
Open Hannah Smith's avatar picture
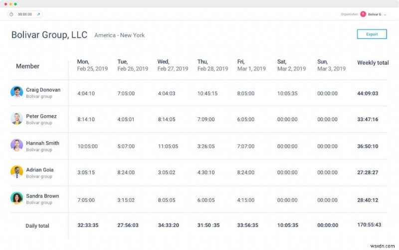(x=16, y=145)
